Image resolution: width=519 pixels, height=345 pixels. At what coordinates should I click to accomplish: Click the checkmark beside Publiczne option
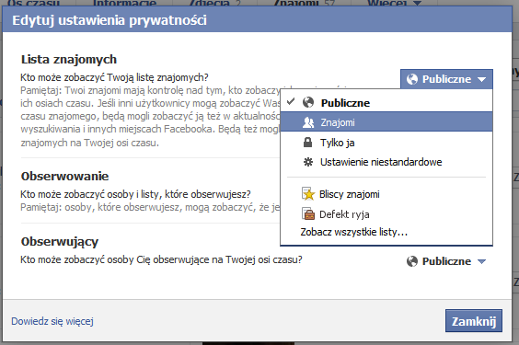(291, 101)
